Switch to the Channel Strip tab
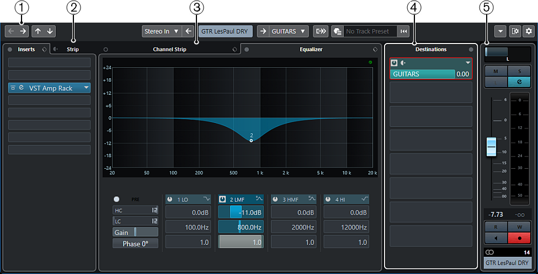538x274 pixels. point(169,50)
